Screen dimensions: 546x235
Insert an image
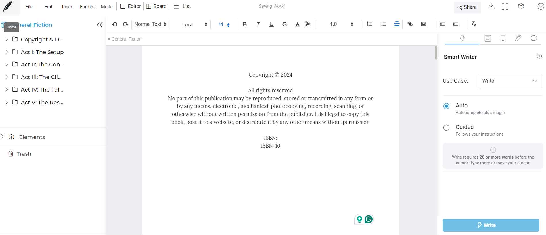coord(424,24)
